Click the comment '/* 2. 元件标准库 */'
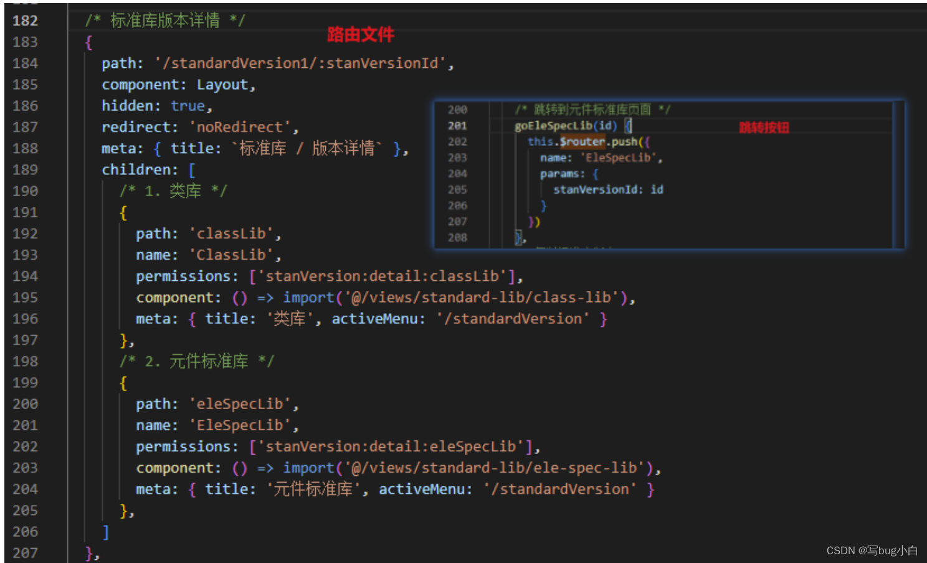Screen dimensions: 927x563 pos(196,361)
